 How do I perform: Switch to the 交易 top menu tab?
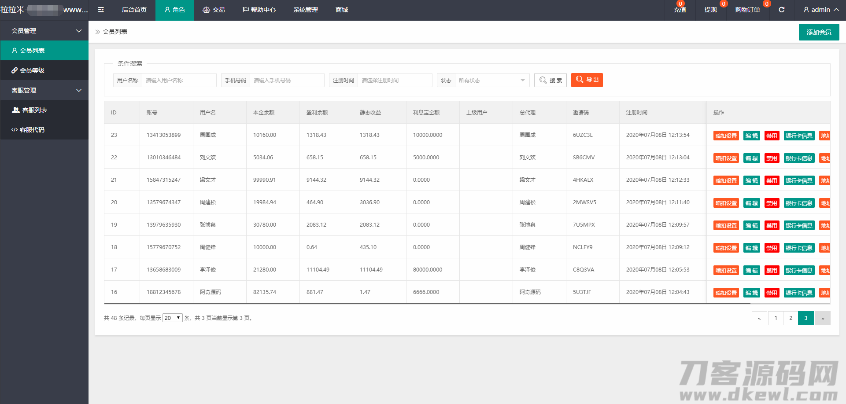pyautogui.click(x=214, y=10)
